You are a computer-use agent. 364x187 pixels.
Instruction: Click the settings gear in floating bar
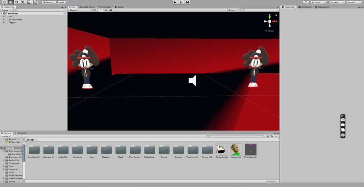click(343, 135)
